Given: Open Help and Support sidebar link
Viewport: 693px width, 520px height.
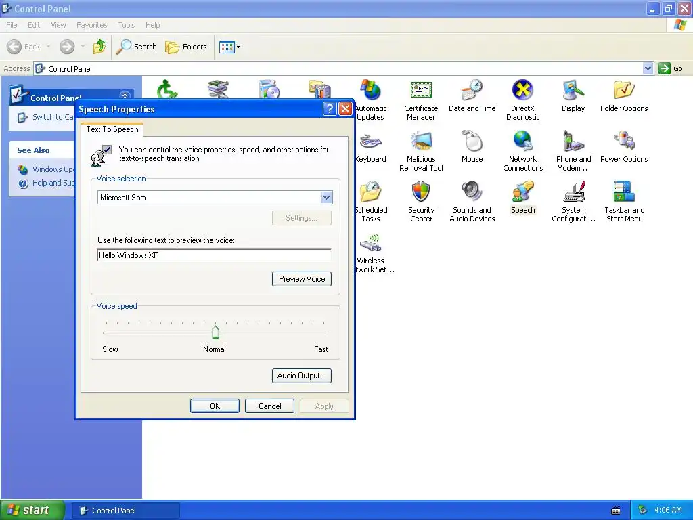Looking at the screenshot, I should click(x=47, y=183).
